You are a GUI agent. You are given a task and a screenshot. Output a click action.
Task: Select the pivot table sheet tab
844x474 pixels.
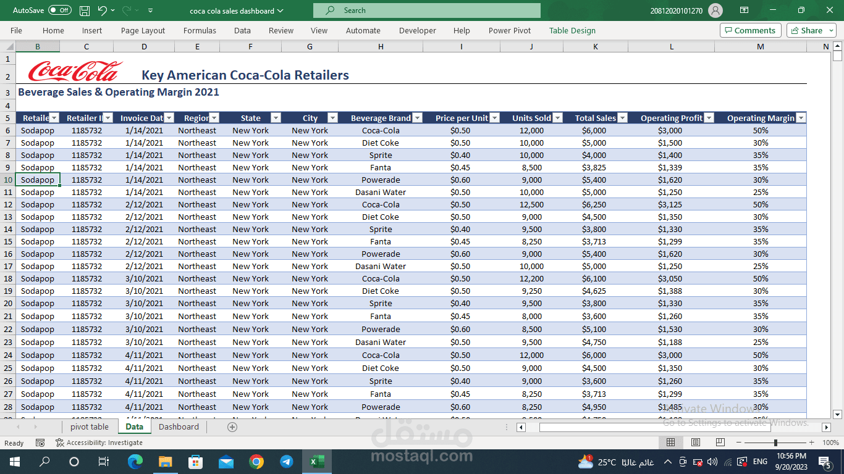point(90,426)
